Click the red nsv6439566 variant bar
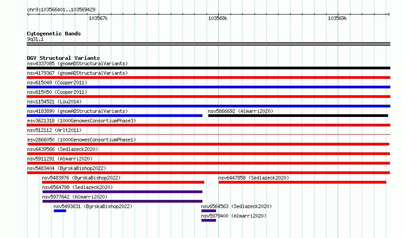The image size is (403, 238). 208,154
